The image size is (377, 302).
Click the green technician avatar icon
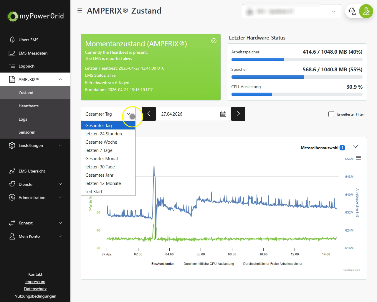tap(366, 11)
